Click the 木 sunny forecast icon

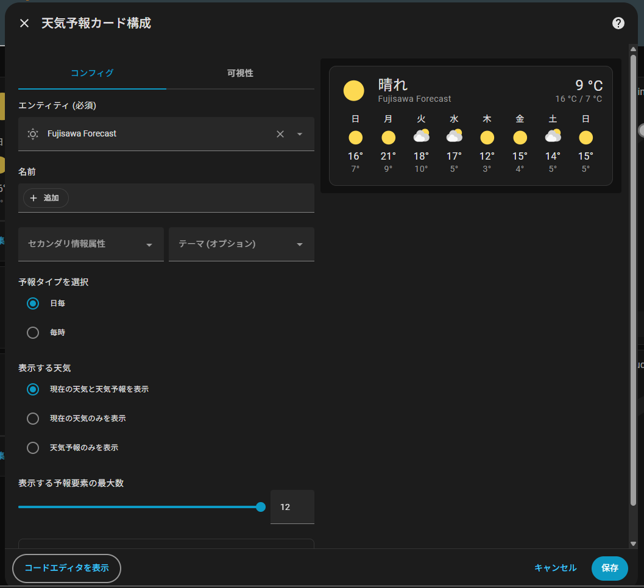pyautogui.click(x=487, y=138)
